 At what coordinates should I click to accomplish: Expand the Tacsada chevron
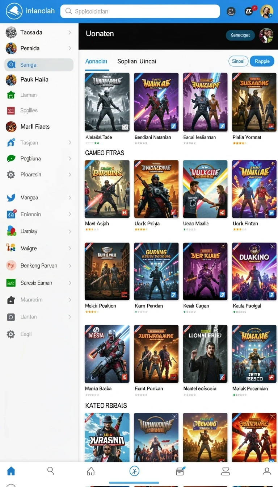(x=69, y=33)
